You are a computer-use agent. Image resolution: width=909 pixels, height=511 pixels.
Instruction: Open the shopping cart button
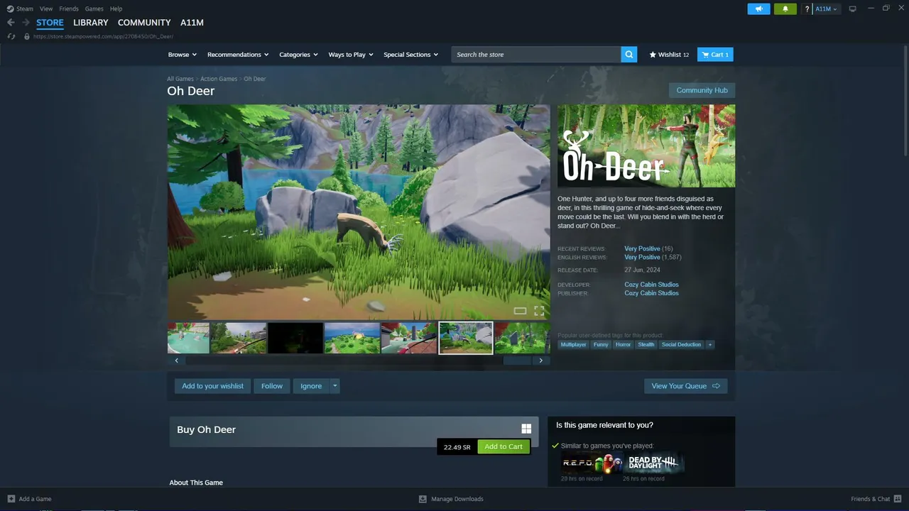[x=715, y=55]
